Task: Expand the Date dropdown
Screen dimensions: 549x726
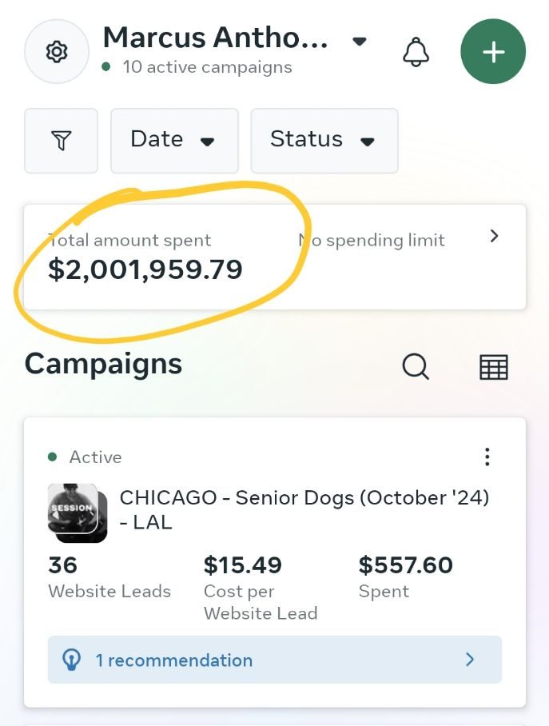Action: coord(174,141)
